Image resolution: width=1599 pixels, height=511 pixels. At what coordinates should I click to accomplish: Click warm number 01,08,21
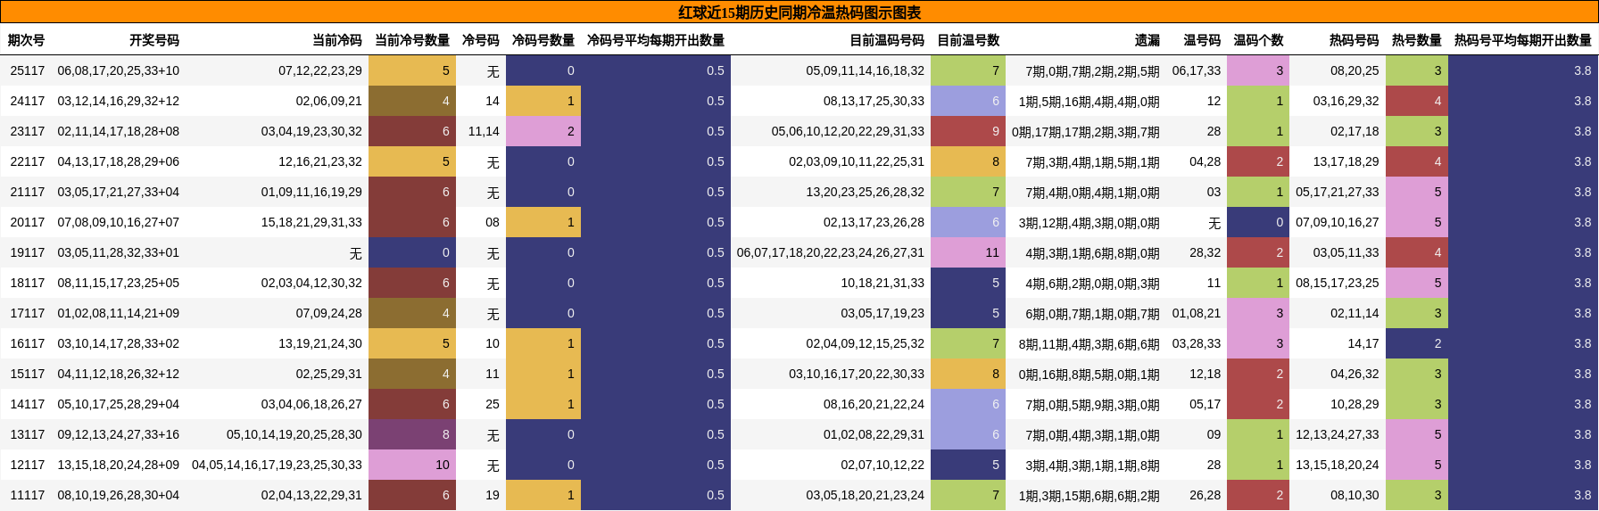[1197, 313]
